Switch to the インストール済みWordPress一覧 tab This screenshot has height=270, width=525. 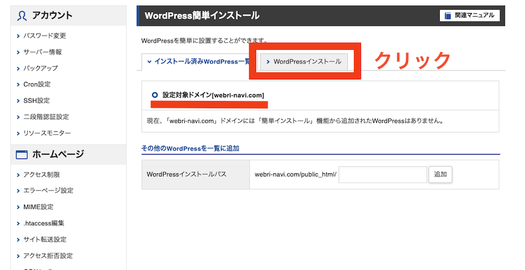click(x=199, y=62)
